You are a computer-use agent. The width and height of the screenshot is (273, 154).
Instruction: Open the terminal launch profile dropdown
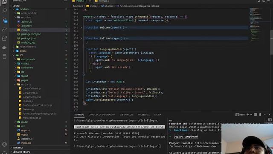pos(251,115)
